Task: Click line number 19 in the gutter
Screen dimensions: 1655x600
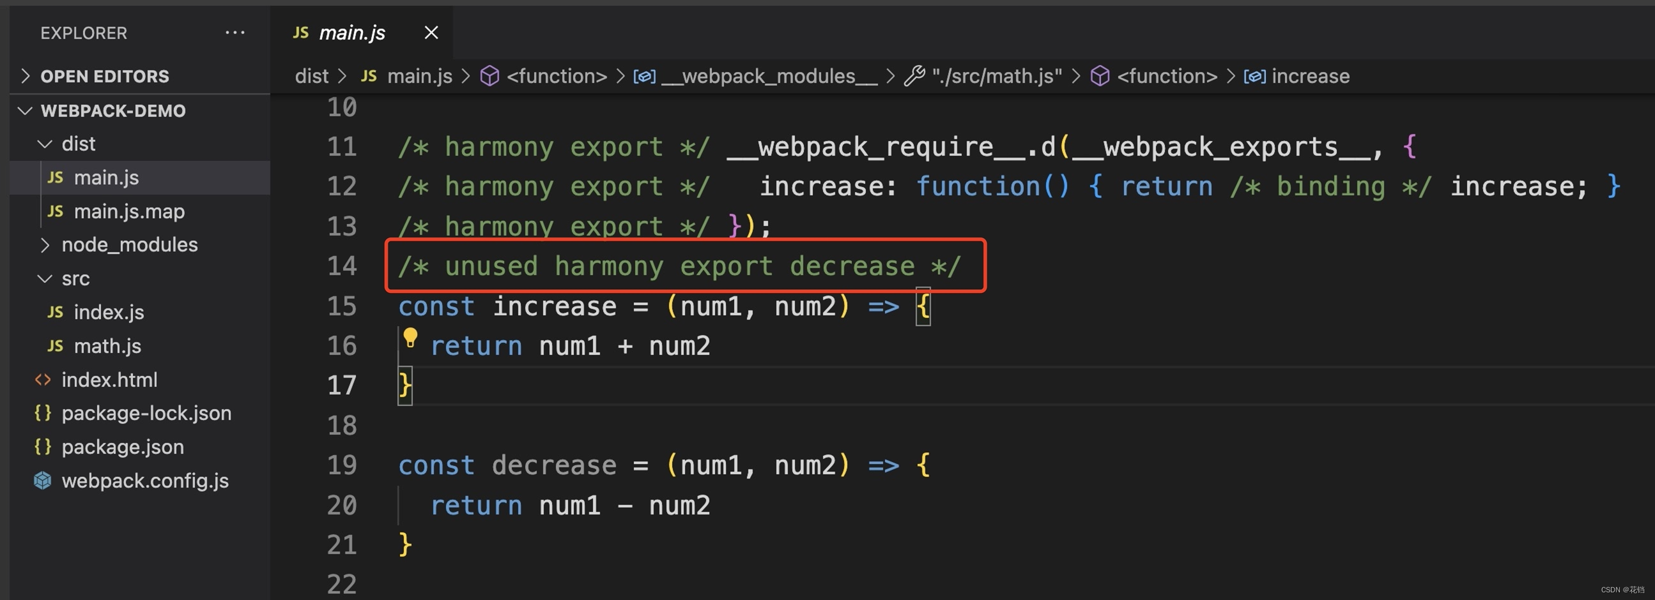Action: (342, 465)
